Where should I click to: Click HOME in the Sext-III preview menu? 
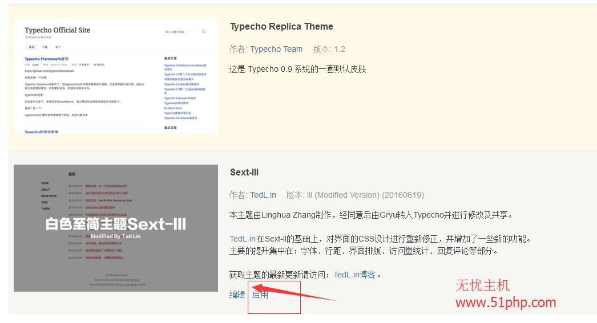click(45, 183)
